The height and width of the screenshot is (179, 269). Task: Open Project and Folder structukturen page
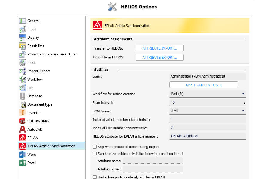click(x=52, y=54)
